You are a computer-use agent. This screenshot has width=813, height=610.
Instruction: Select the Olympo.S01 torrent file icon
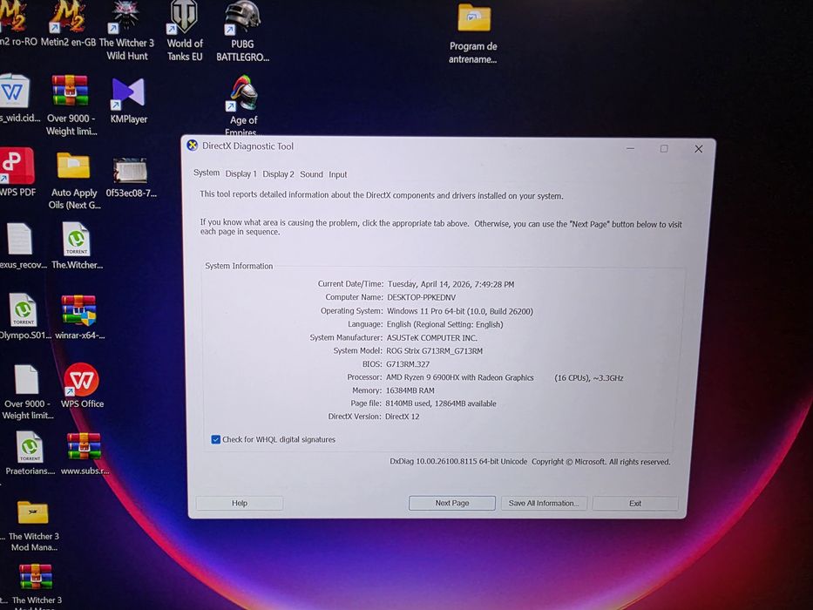coord(24,317)
